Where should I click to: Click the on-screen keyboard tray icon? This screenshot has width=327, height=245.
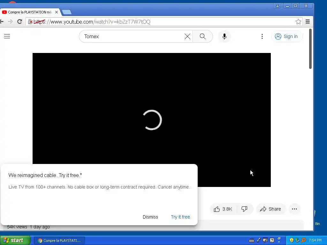pos(252,241)
